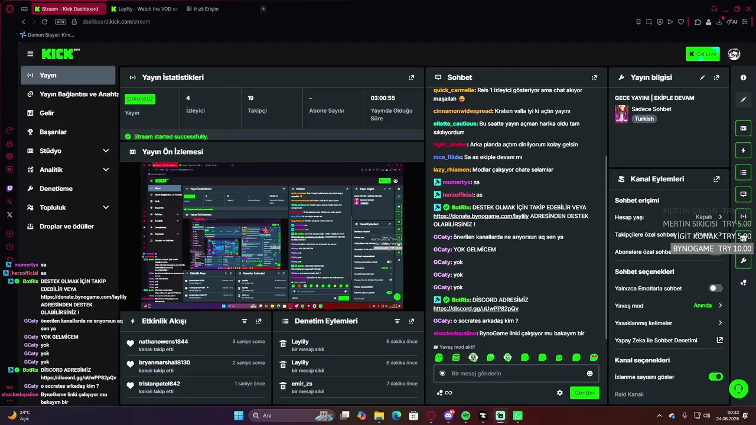Screen dimensions: 756x425
Task: Click the Sadece Sohbet category link
Action: pyautogui.click(x=651, y=109)
